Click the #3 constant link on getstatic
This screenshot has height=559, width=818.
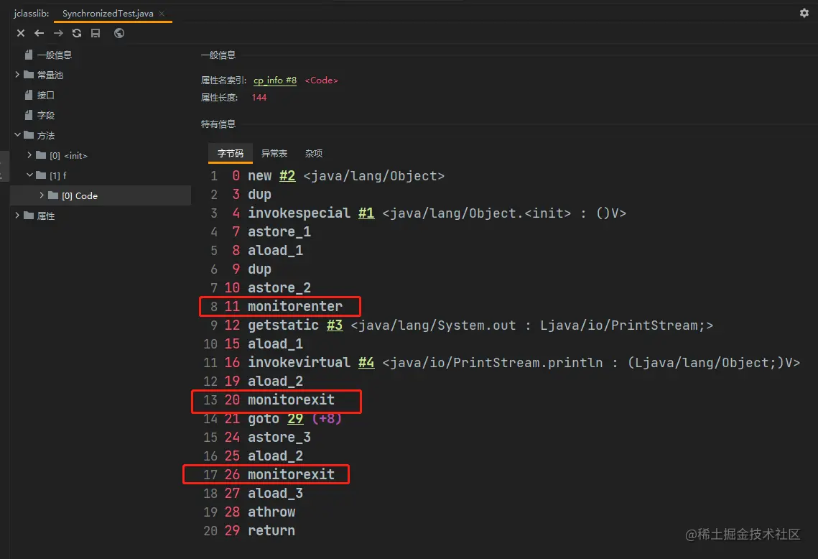(335, 325)
